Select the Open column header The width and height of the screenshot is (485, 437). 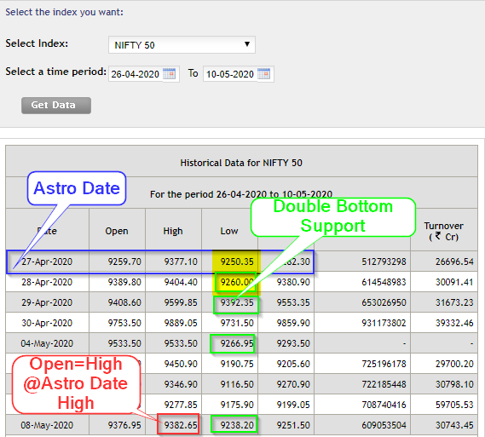point(117,231)
